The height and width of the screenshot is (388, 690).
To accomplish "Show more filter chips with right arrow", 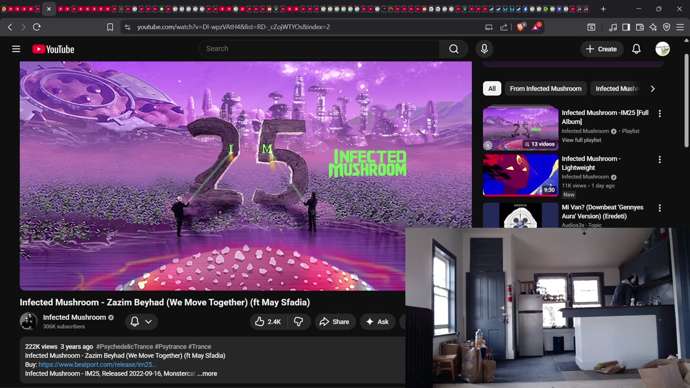I will tap(652, 89).
